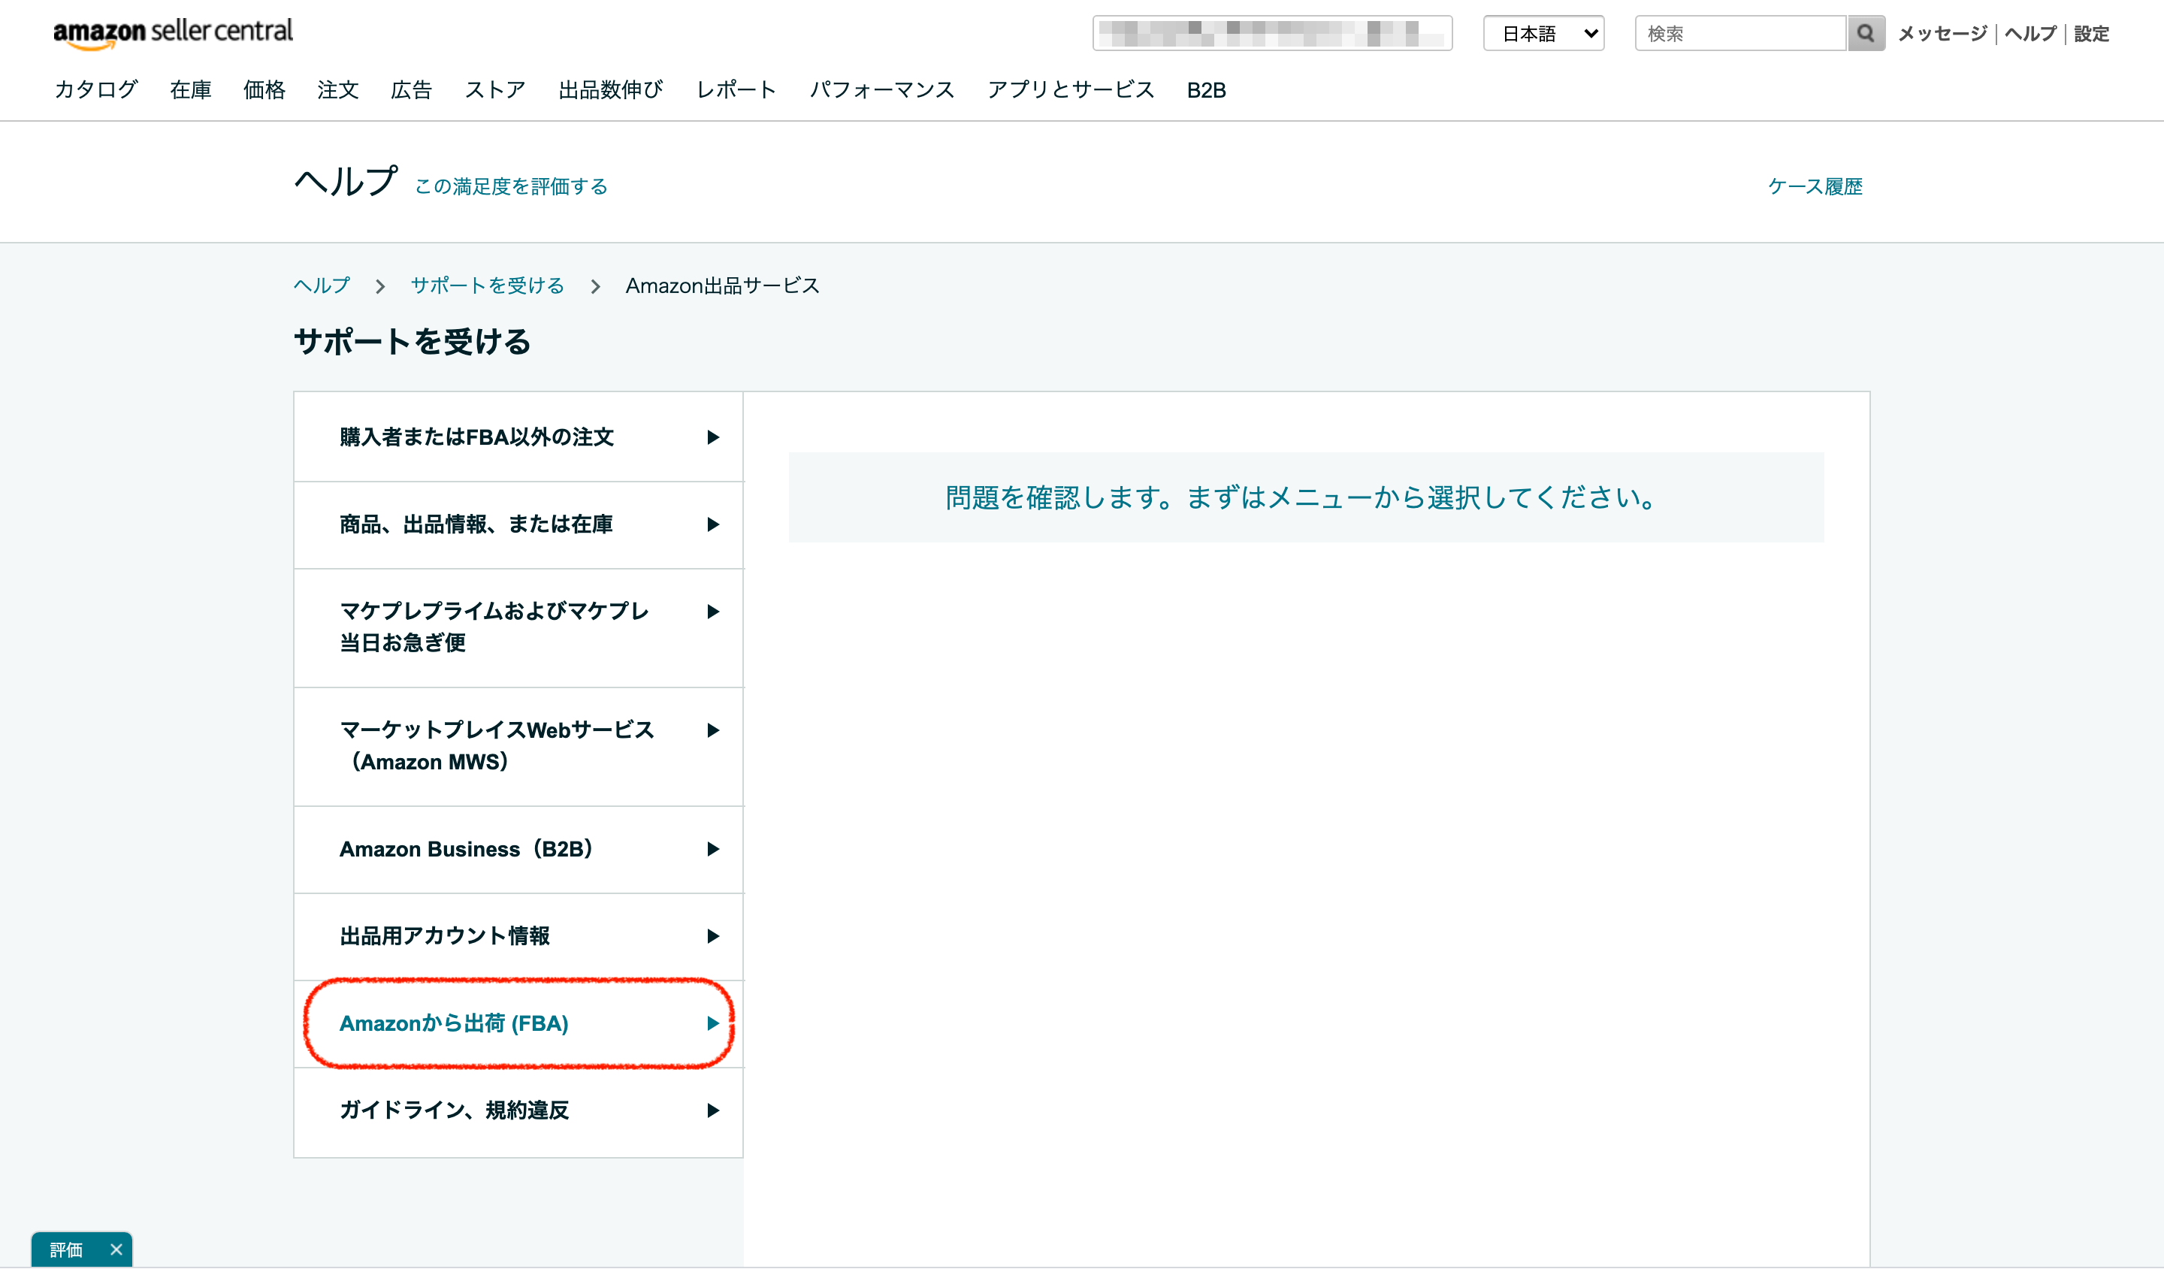Open the パフォーマンス menu
Image resolution: width=2164 pixels, height=1269 pixels.
point(881,90)
